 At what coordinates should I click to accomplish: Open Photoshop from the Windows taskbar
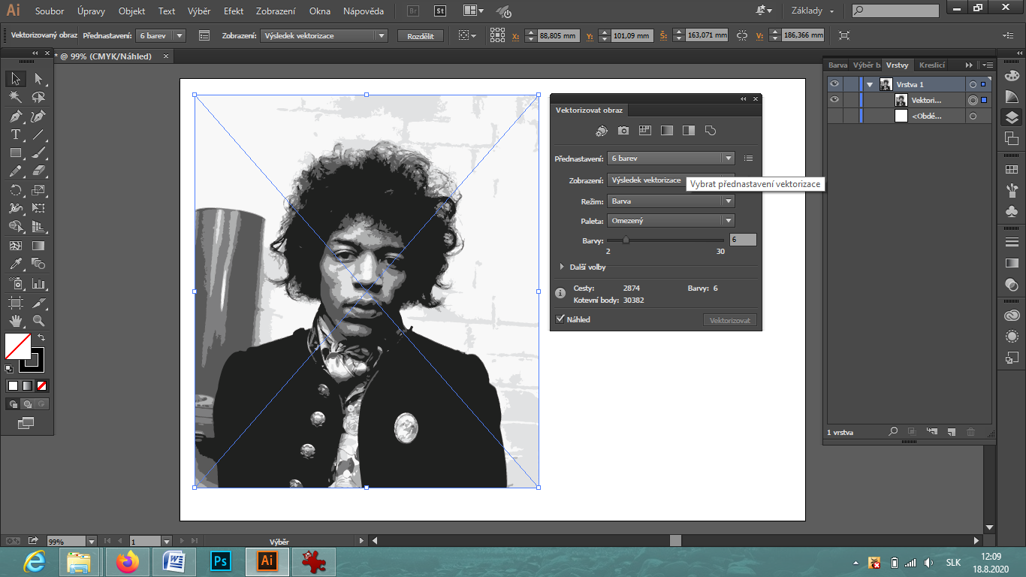(221, 561)
